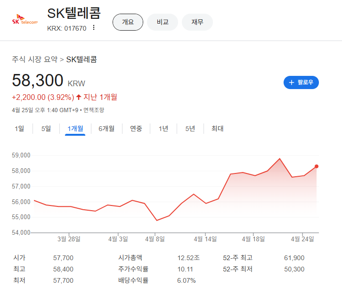
Task: Select the 최대 maximum range
Action: coord(218,129)
